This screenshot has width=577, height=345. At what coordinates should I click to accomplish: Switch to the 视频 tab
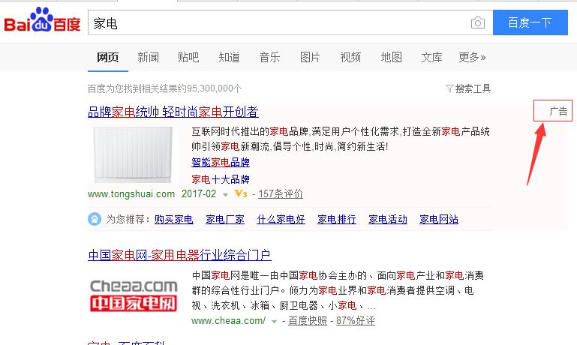click(x=350, y=57)
